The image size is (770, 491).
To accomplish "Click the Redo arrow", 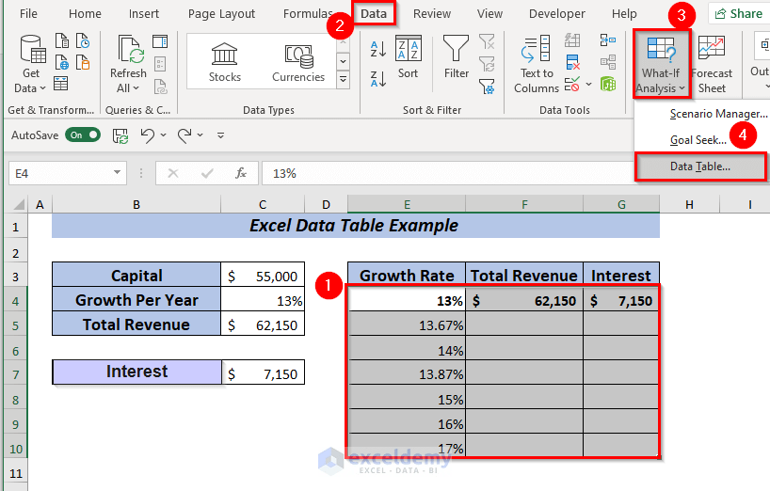I will [184, 135].
